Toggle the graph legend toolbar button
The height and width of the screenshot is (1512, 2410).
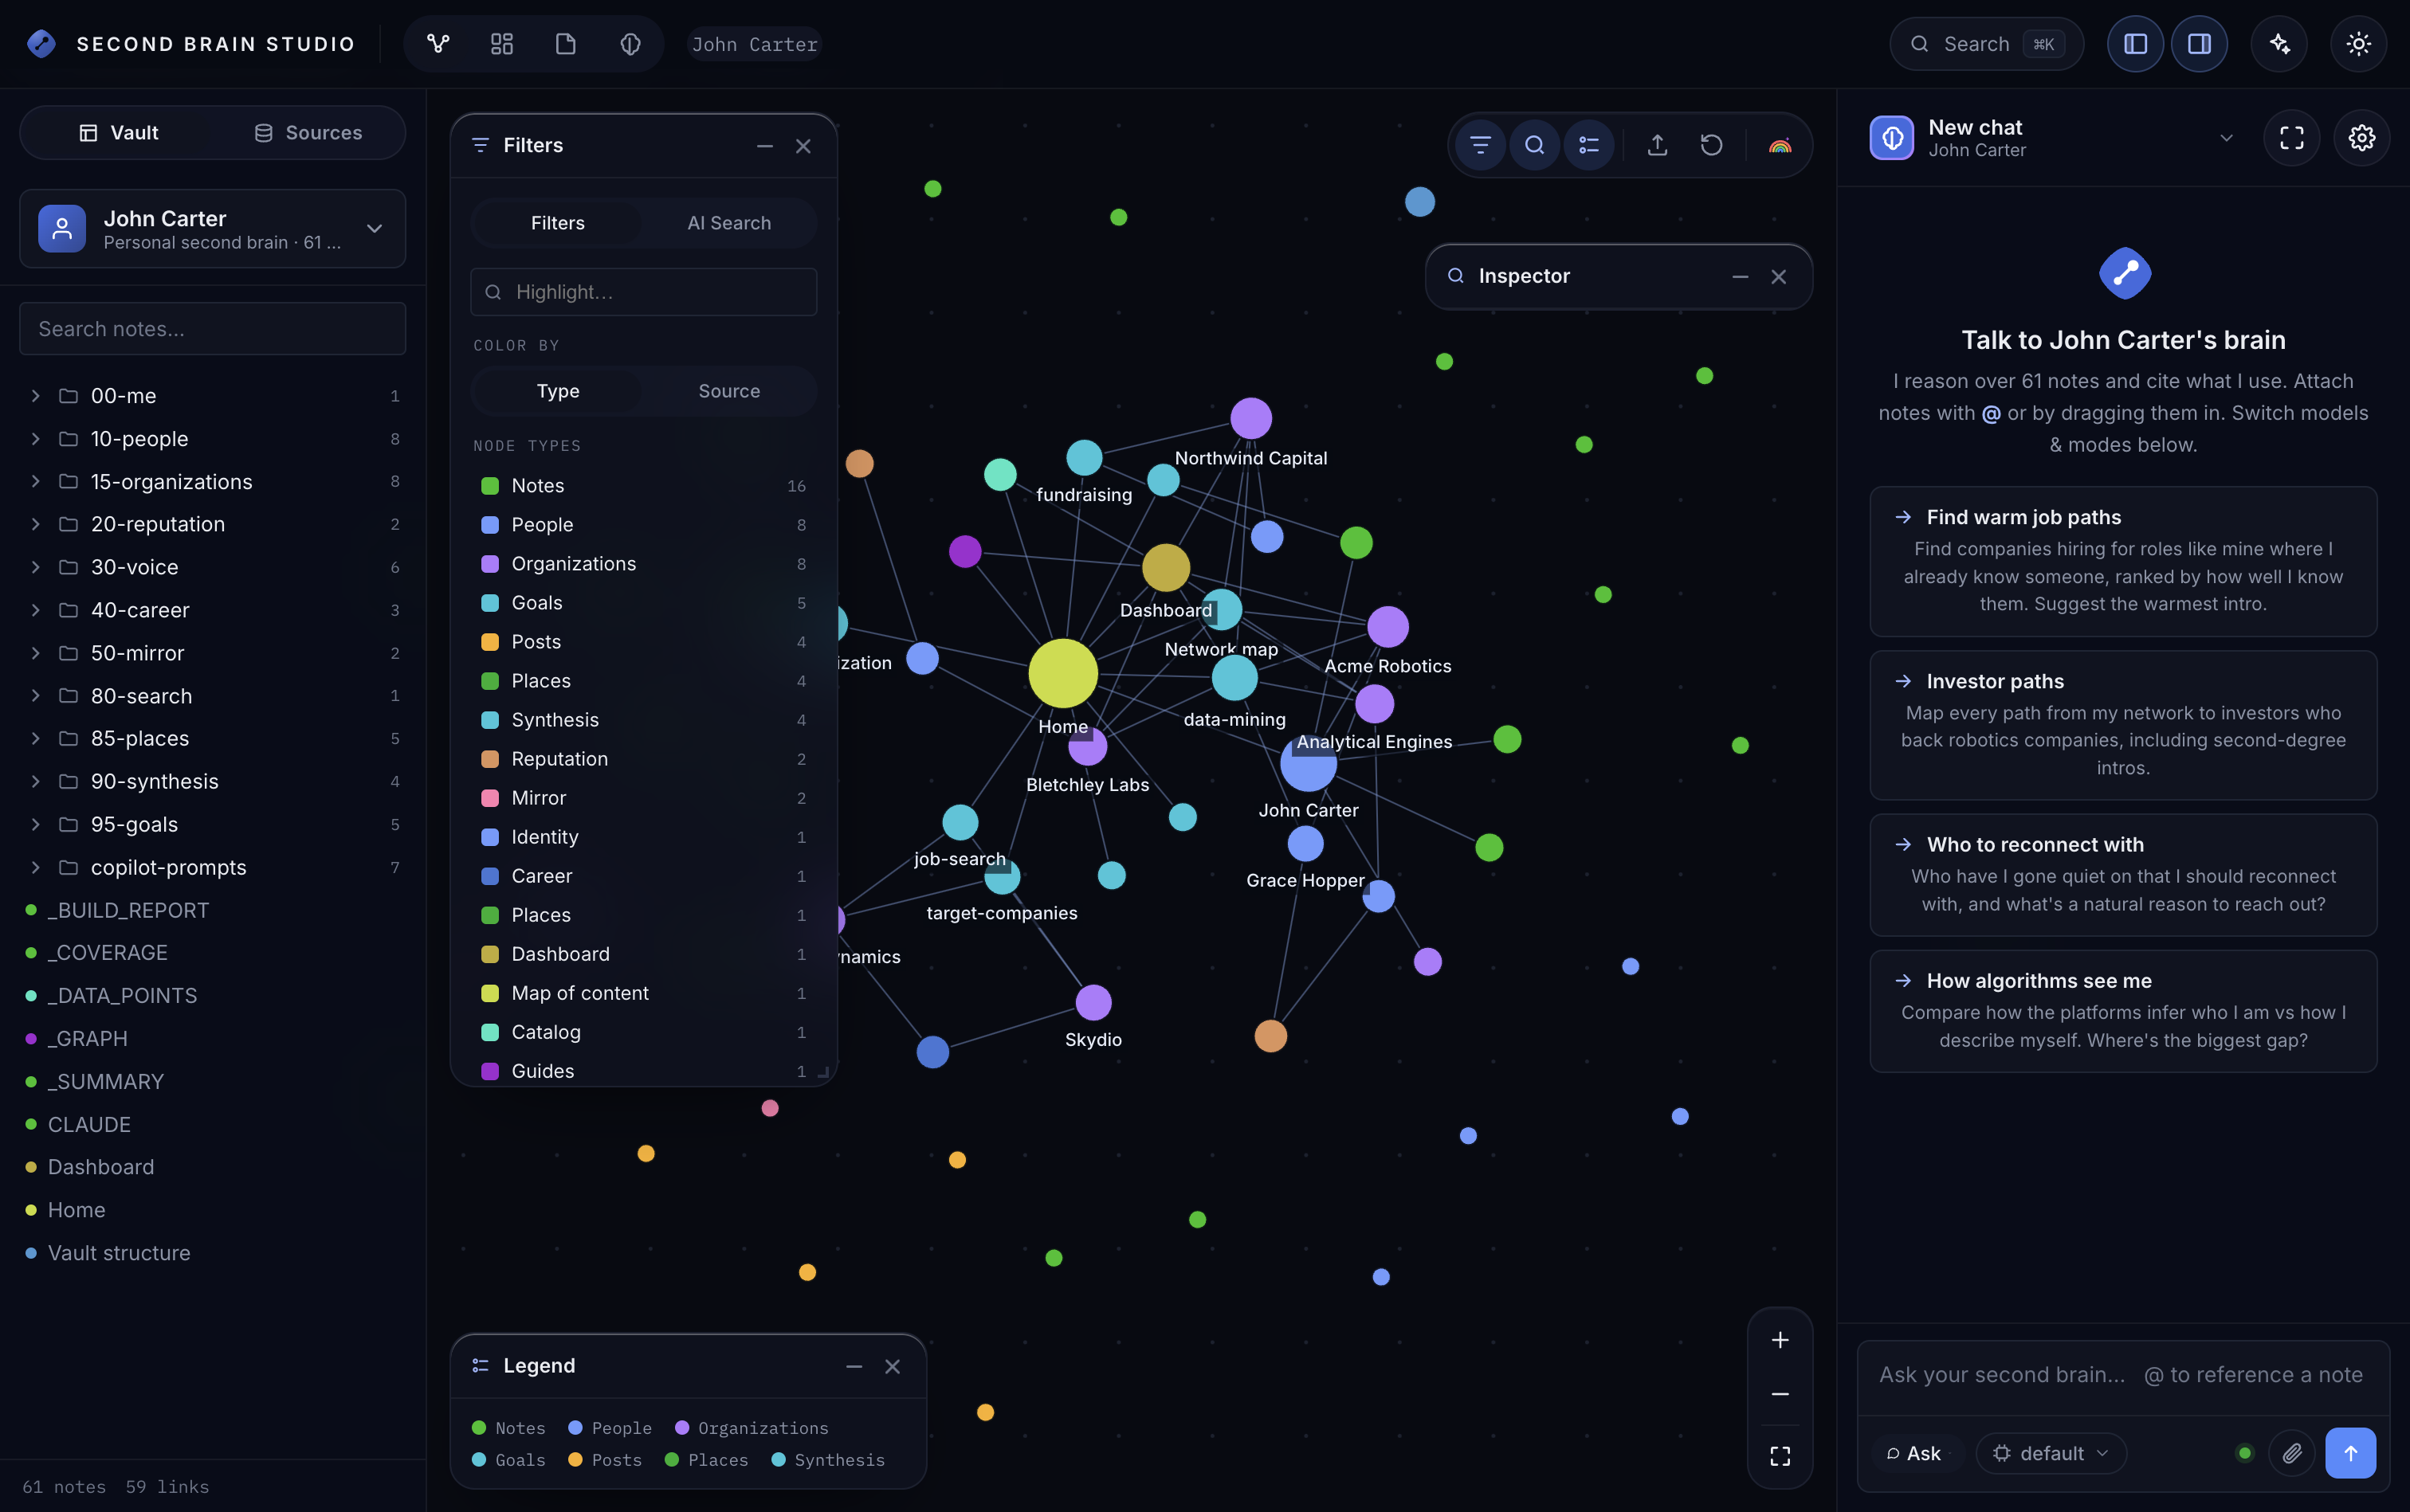pyautogui.click(x=1588, y=146)
